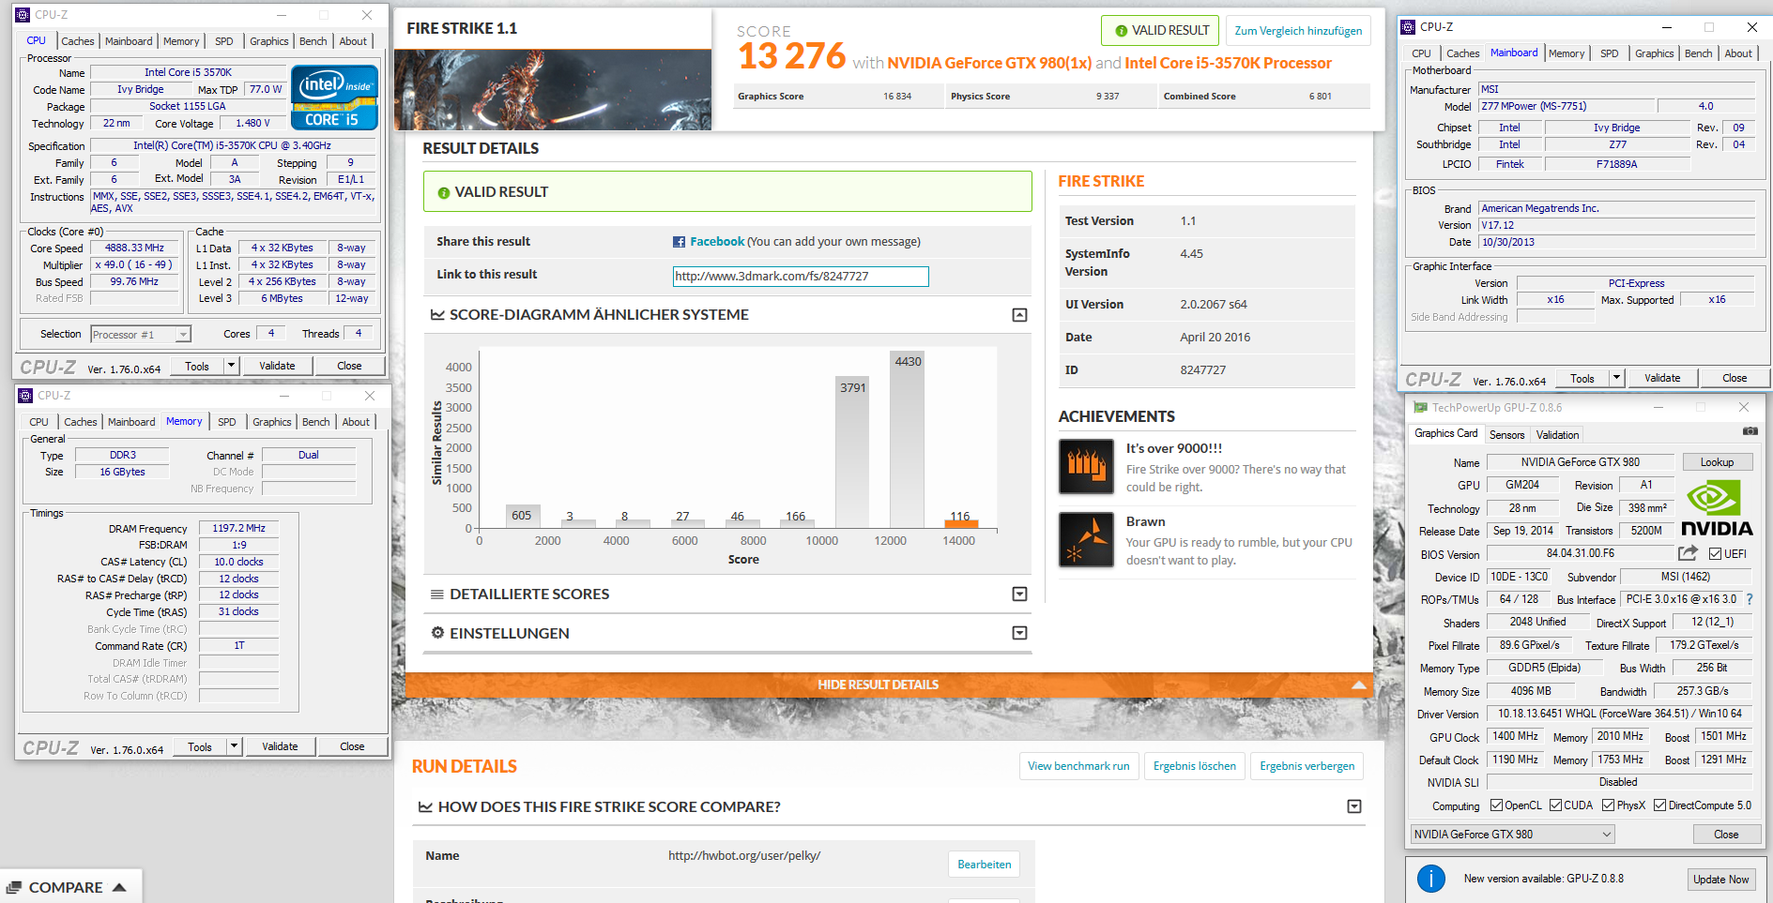Click the Update Now button
The image size is (1773, 903).
point(1720,880)
